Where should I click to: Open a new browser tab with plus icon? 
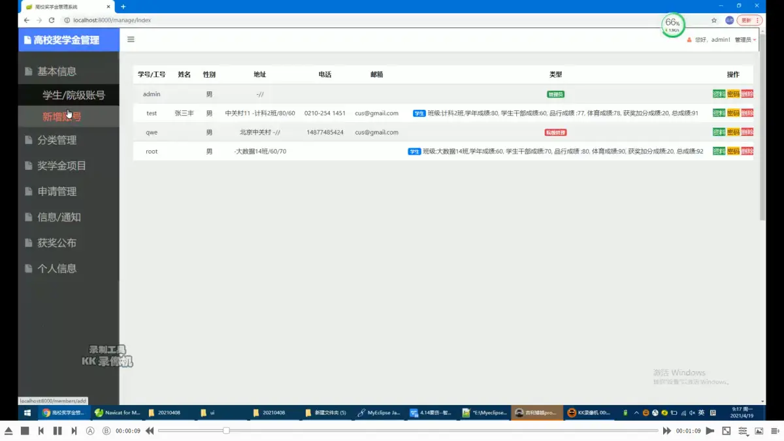[123, 7]
